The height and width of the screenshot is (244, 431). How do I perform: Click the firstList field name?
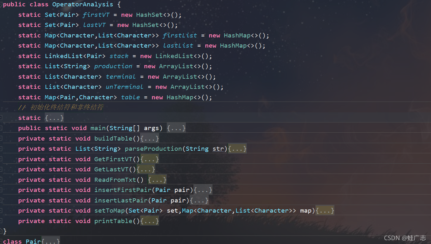coord(180,35)
